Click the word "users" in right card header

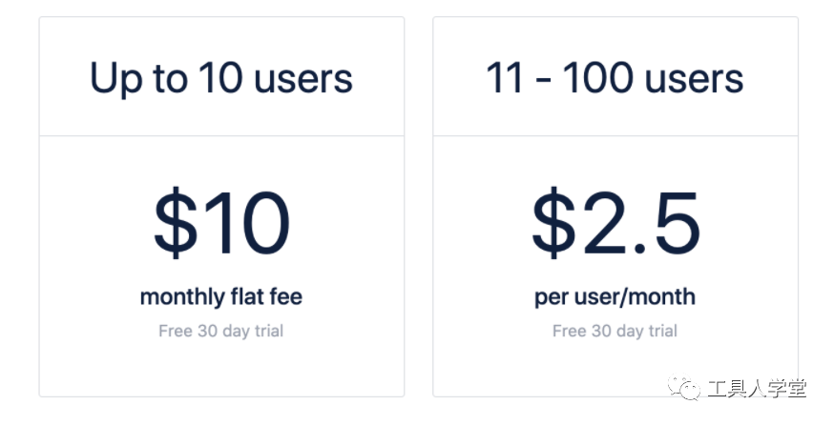[694, 81]
